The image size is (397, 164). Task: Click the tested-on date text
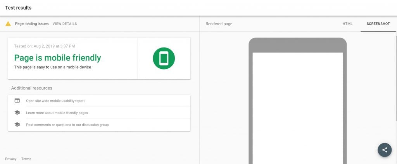[45, 46]
